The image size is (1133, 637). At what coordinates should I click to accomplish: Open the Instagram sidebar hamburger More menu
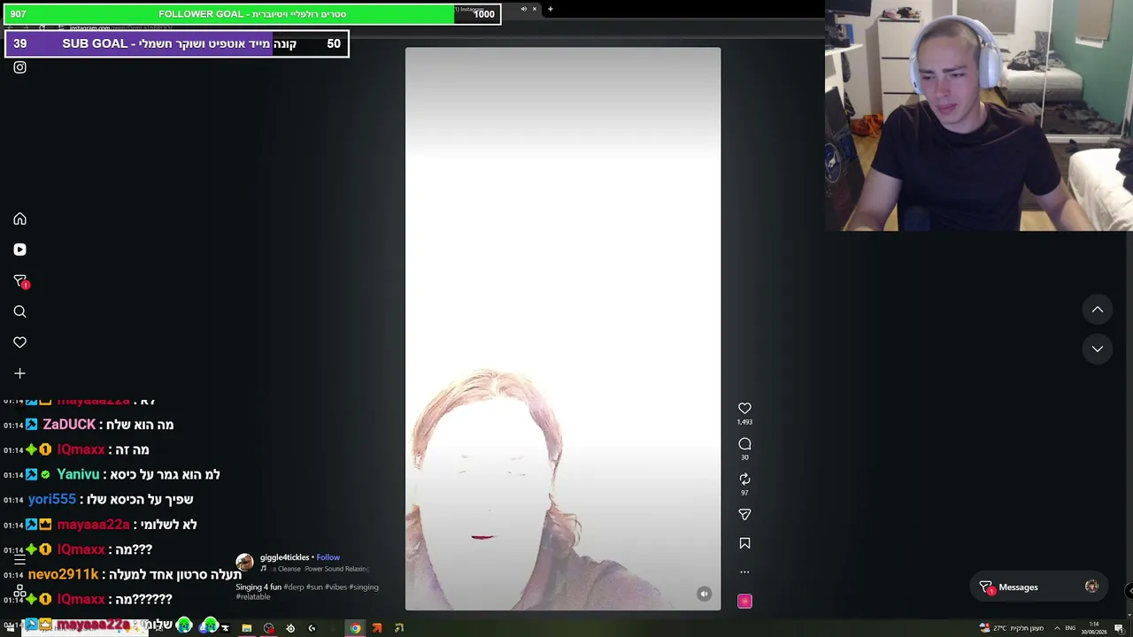pyautogui.click(x=19, y=559)
